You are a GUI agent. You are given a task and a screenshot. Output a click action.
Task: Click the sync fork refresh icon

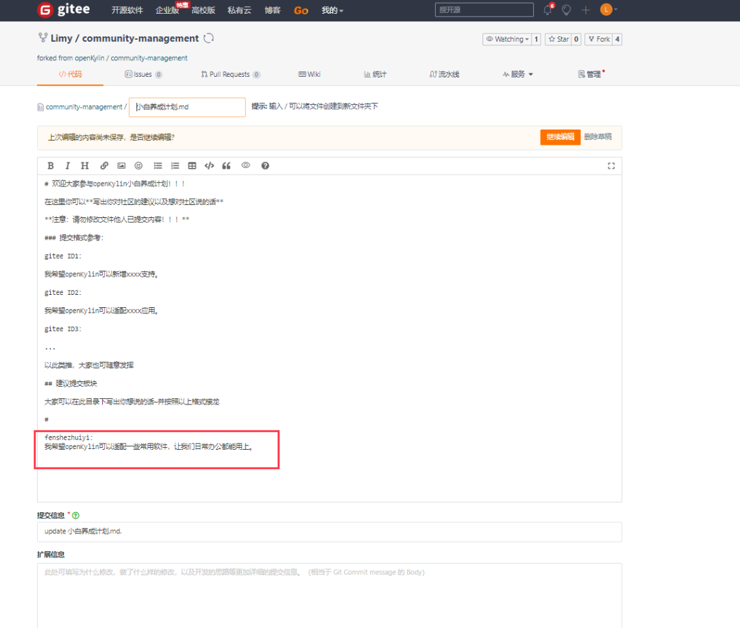[208, 38]
